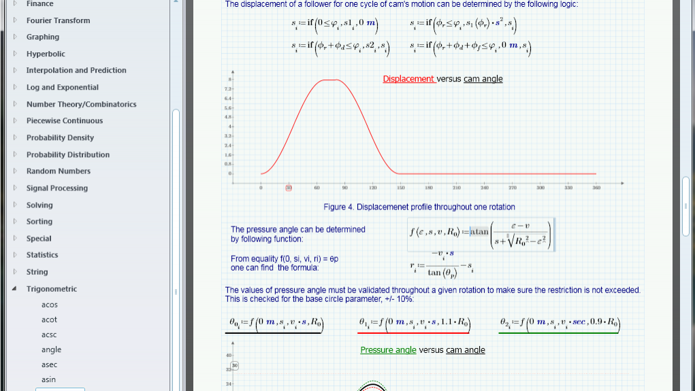Open the Number Theory/Combinatorics category
Screen dimensions: 695x391
tap(81, 104)
